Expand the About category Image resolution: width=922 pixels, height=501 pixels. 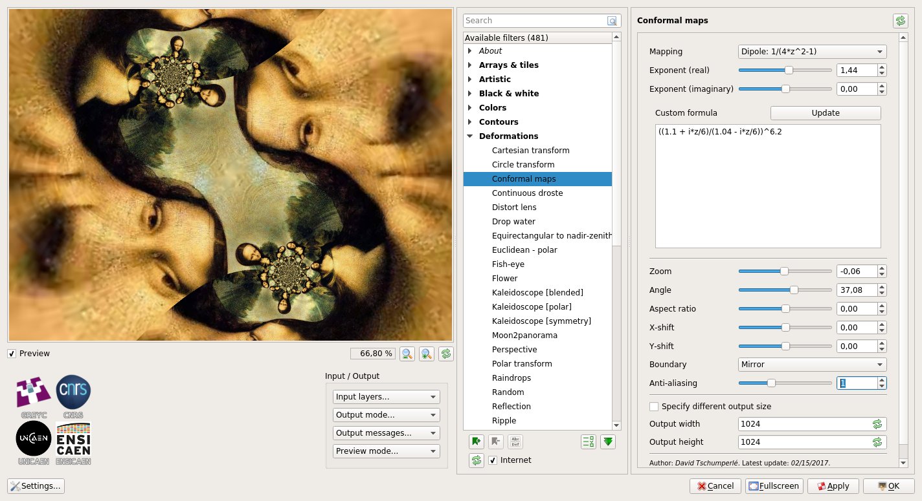point(470,51)
